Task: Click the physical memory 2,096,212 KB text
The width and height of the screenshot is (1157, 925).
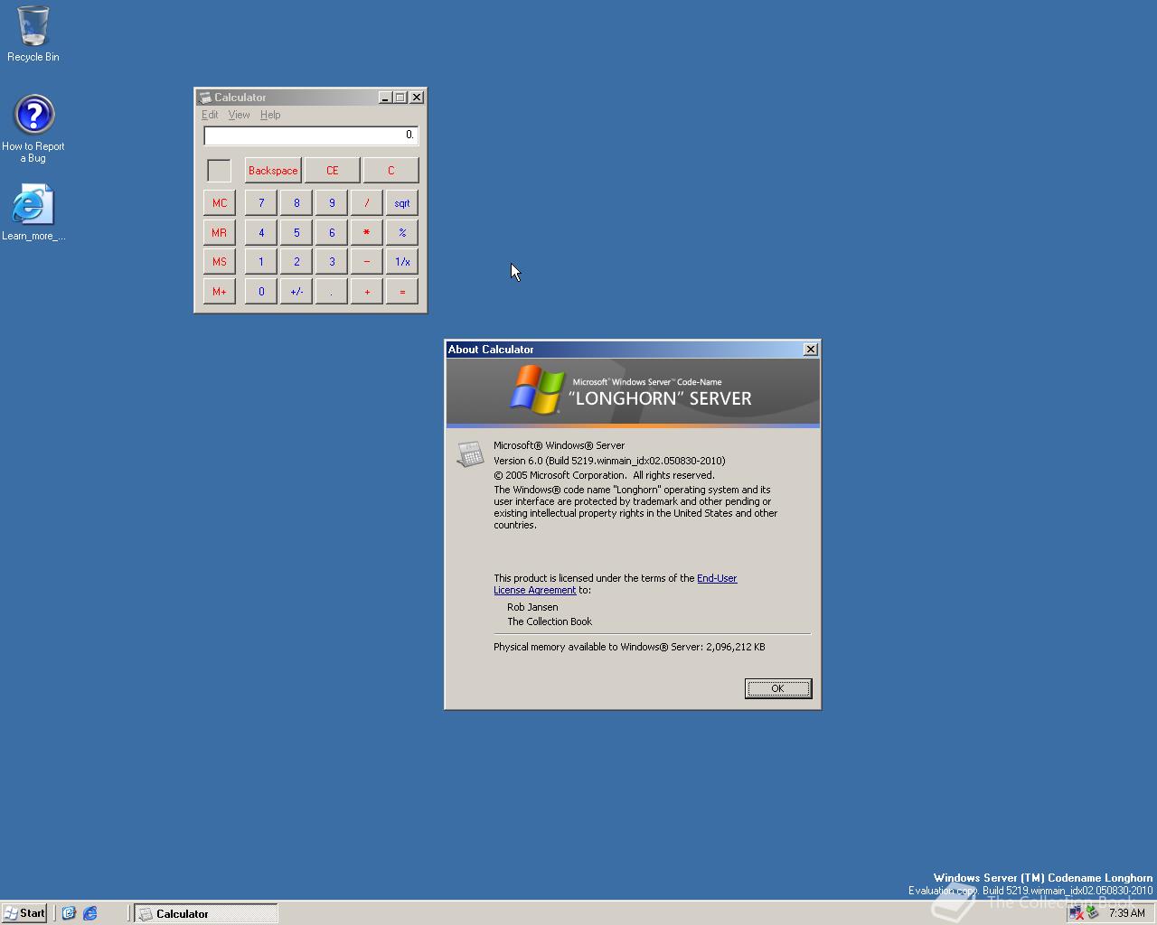Action: (x=629, y=647)
